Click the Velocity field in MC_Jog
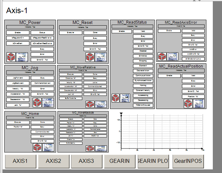 click(x=17, y=89)
